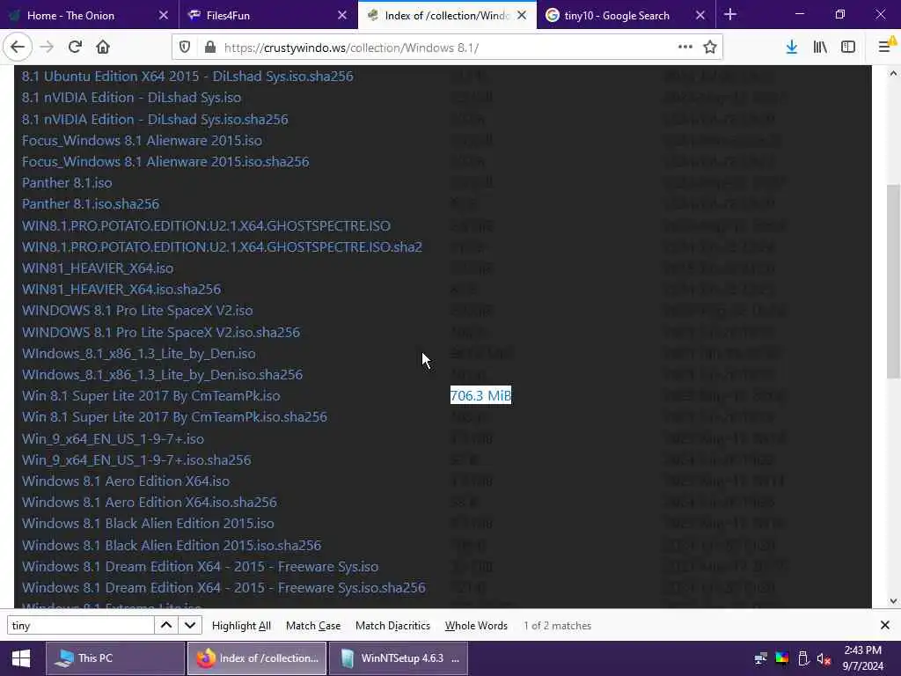
Task: Open the Windows Start menu
Action: coord(21,658)
